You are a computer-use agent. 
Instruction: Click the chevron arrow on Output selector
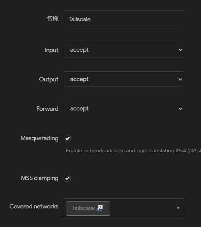tap(180, 79)
